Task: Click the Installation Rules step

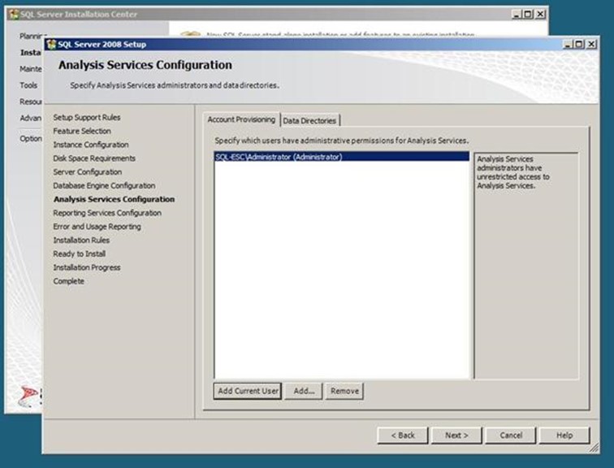Action: [81, 240]
